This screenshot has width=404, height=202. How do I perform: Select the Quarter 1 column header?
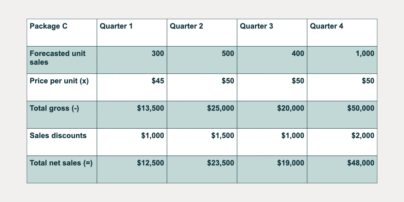click(116, 26)
